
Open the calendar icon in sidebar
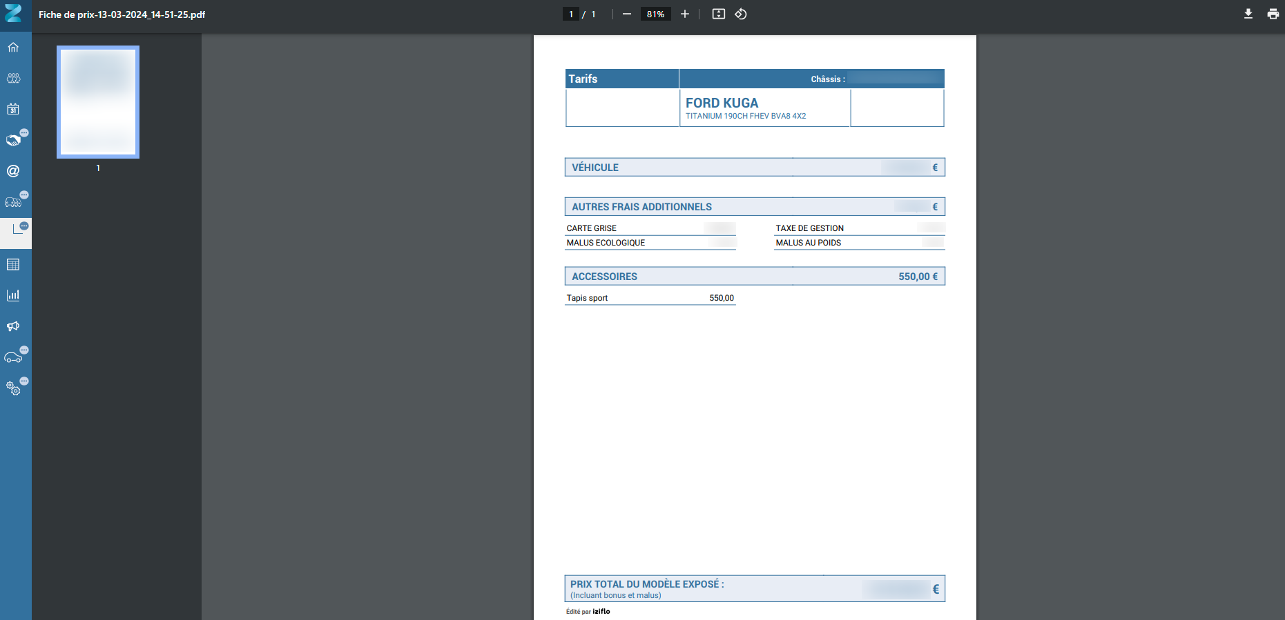pos(13,109)
